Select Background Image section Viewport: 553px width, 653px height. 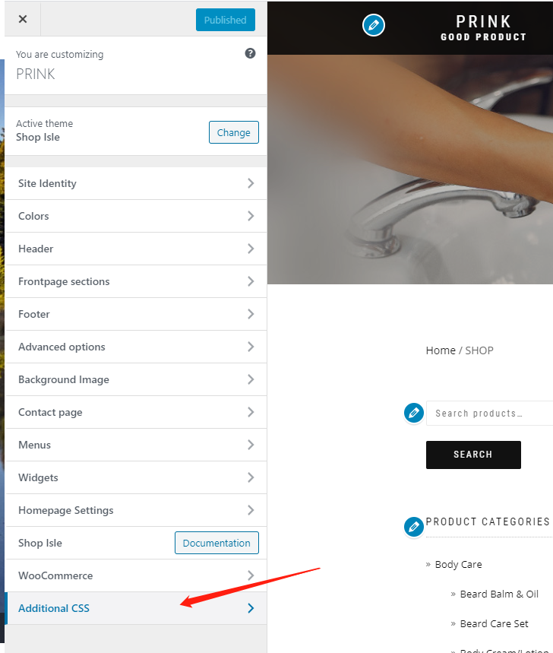(x=136, y=379)
